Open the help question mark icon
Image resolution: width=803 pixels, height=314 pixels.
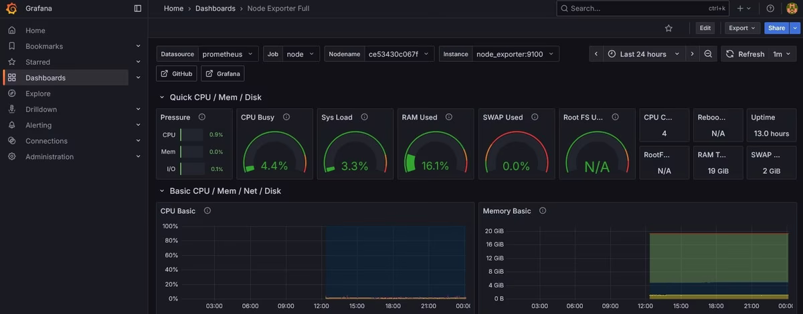tap(770, 9)
